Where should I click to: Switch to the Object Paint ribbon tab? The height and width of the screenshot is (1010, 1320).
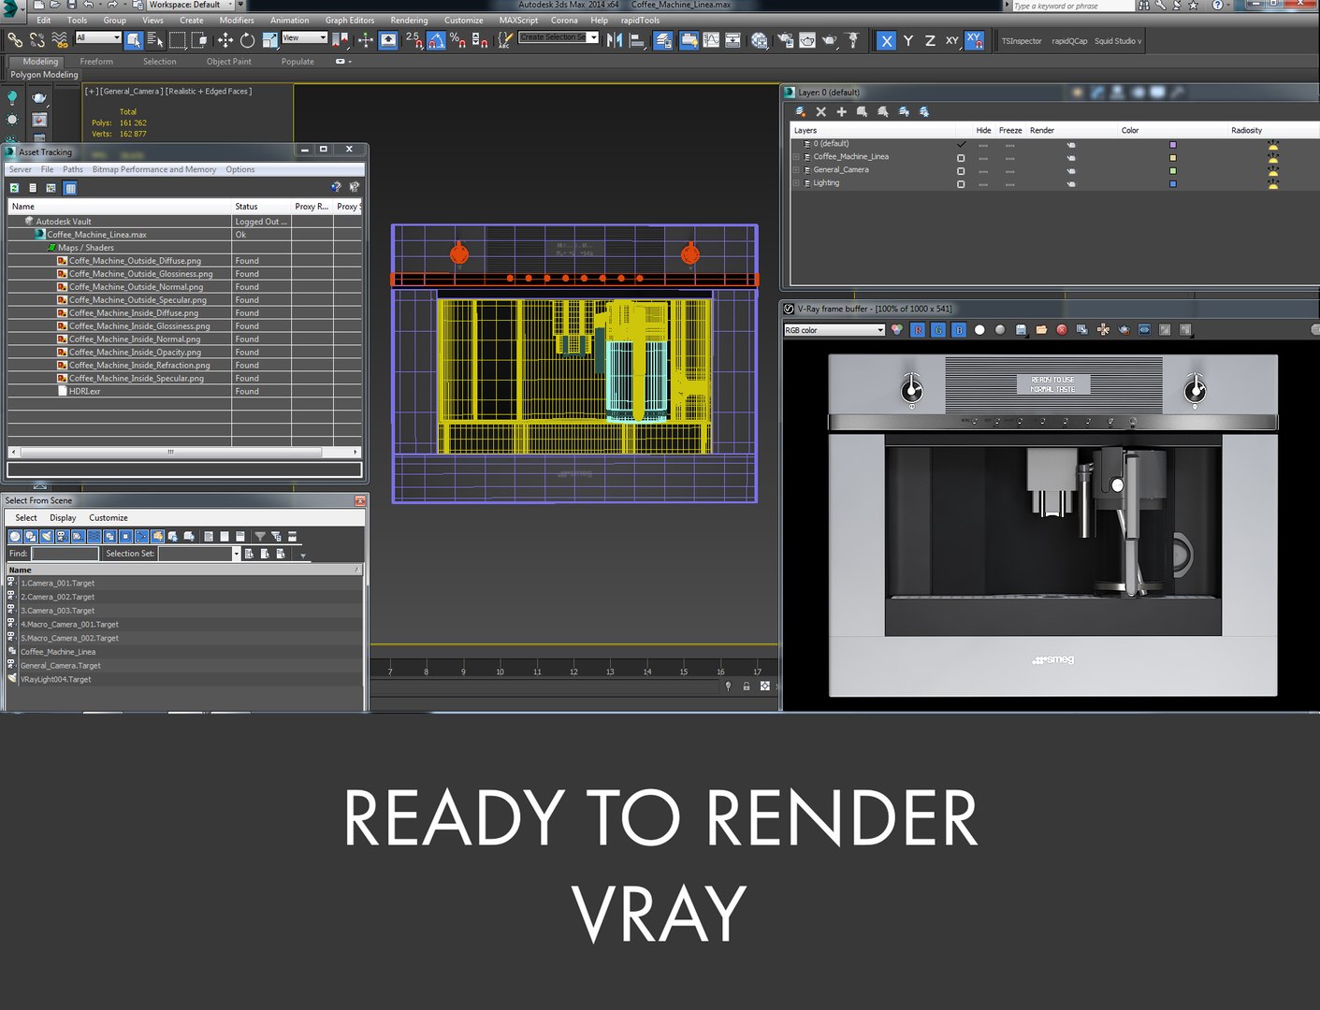pyautogui.click(x=229, y=62)
